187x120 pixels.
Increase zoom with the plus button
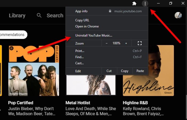pos(126,43)
